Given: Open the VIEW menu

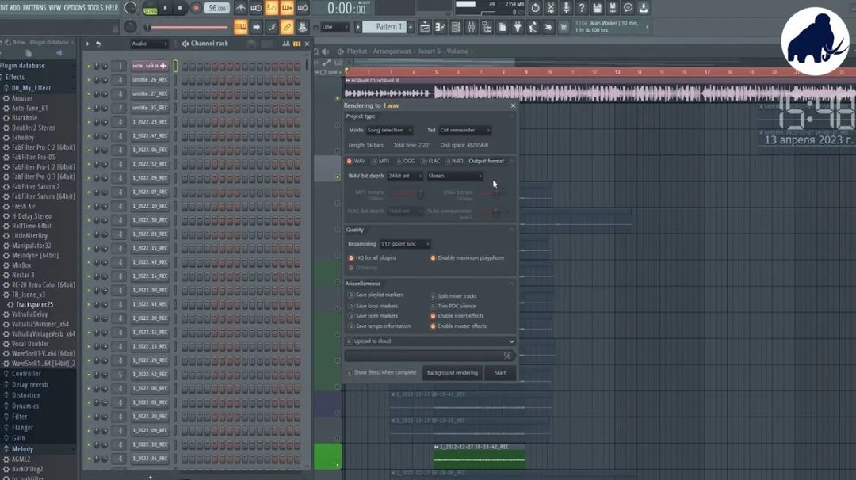Looking at the screenshot, I should click(55, 8).
